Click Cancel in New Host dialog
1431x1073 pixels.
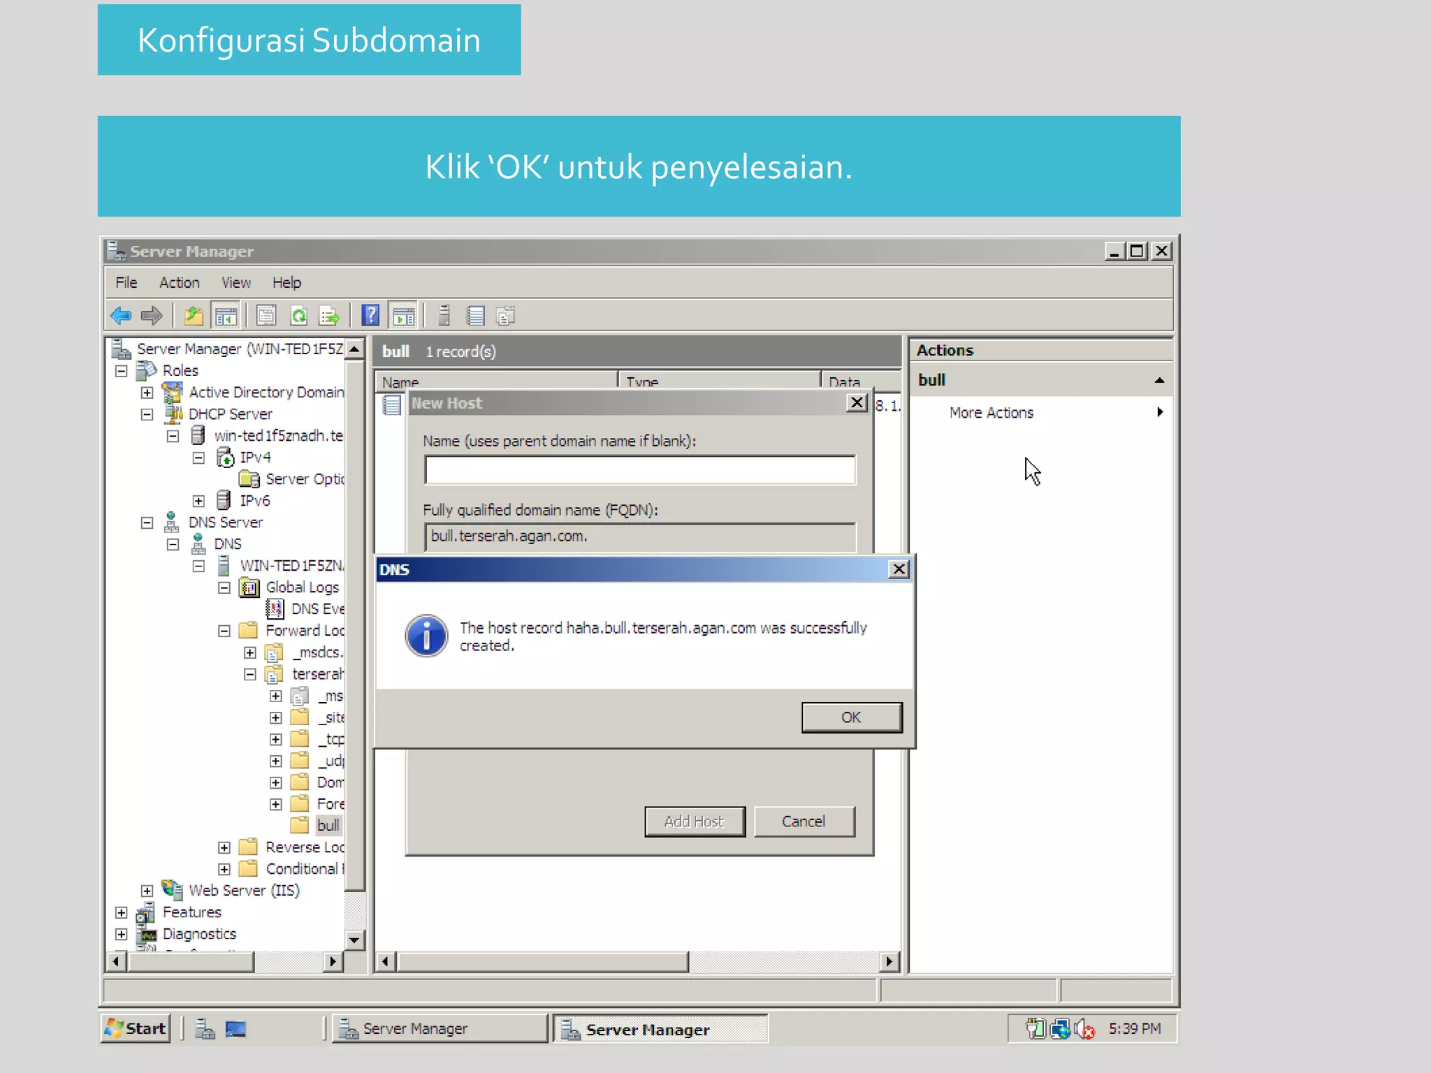click(x=804, y=822)
